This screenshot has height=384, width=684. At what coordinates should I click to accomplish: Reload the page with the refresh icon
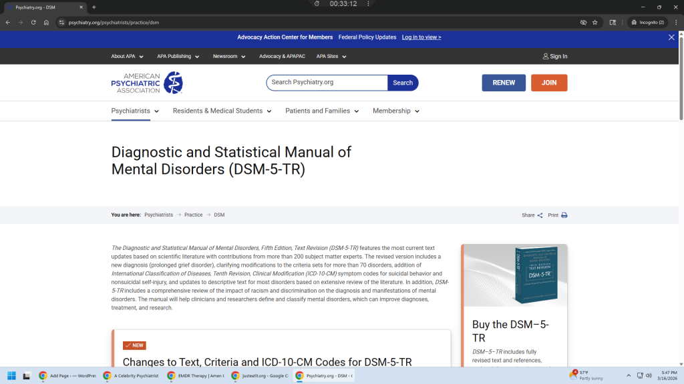click(33, 22)
